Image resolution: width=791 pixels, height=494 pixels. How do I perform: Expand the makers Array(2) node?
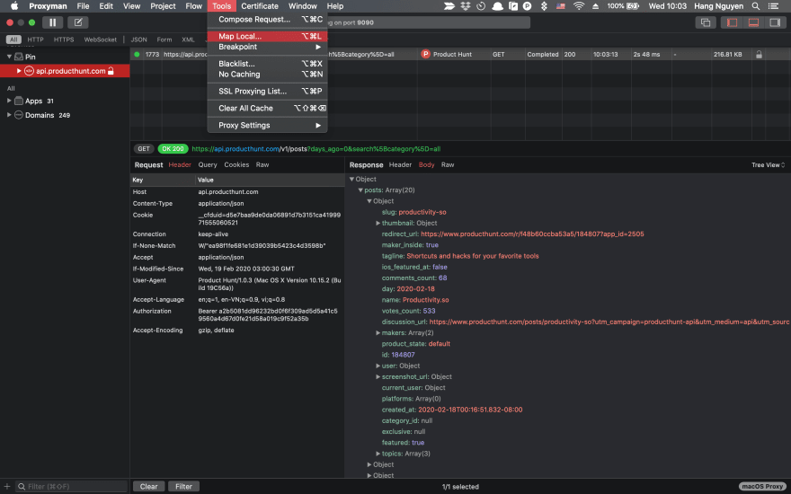(x=378, y=332)
